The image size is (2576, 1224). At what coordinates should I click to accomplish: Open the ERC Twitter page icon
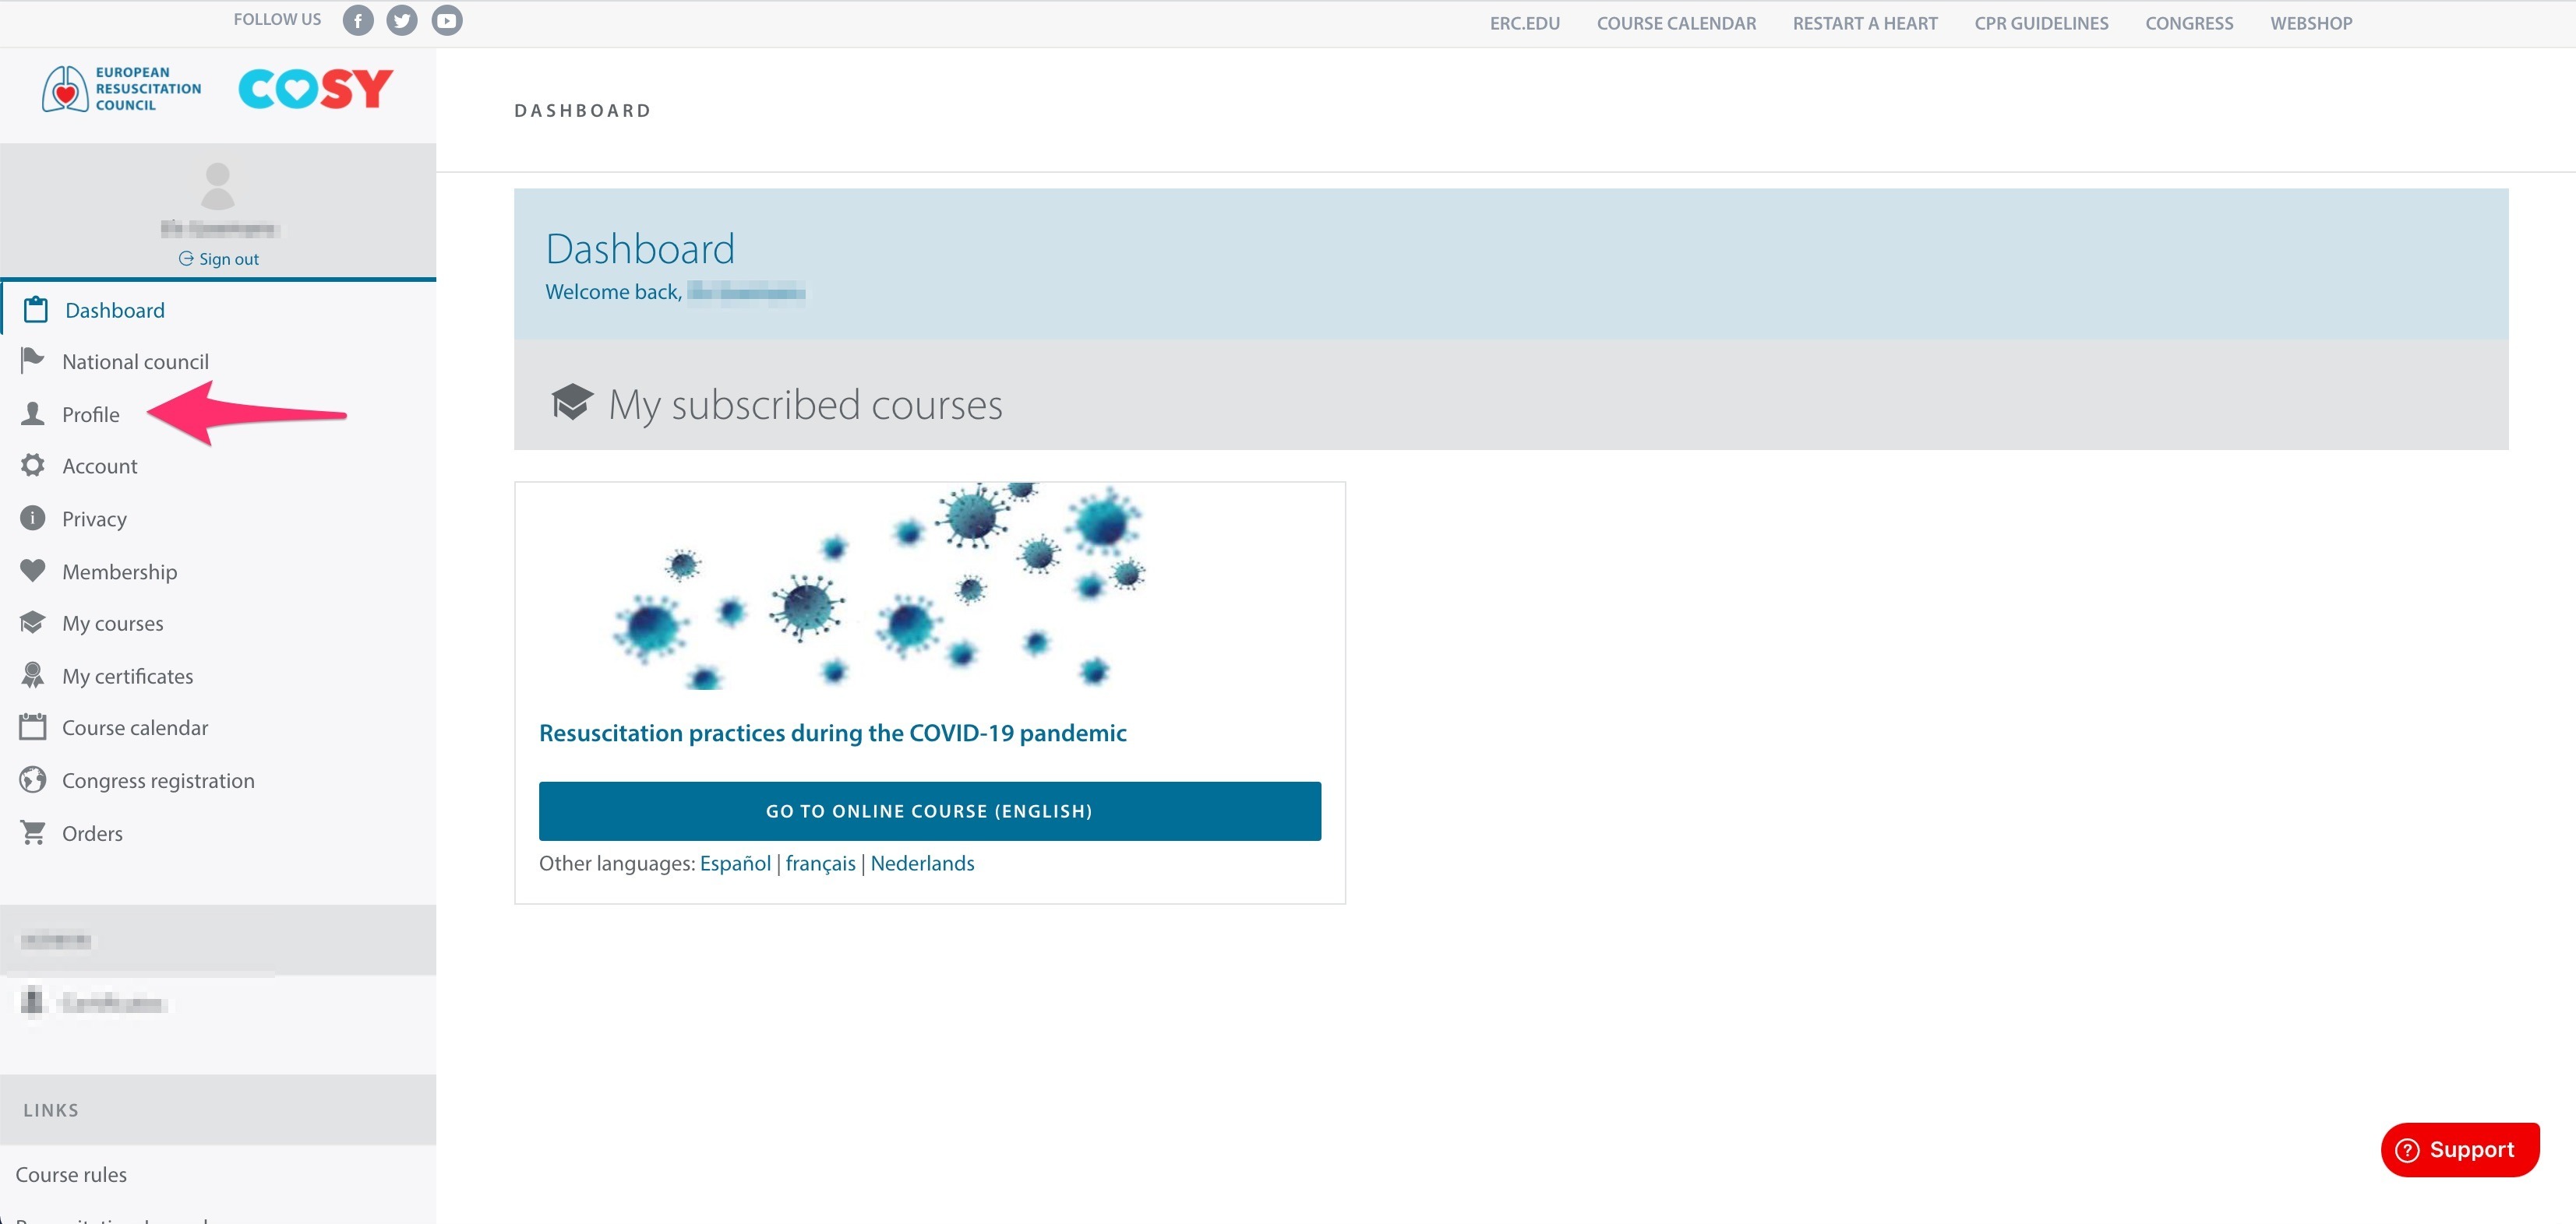coord(402,20)
